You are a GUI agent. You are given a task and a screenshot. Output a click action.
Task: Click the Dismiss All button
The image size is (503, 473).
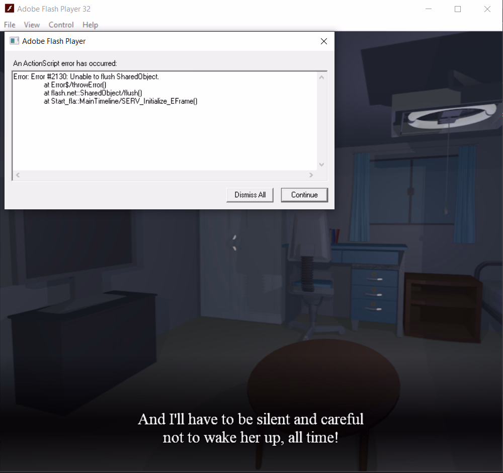(x=250, y=195)
